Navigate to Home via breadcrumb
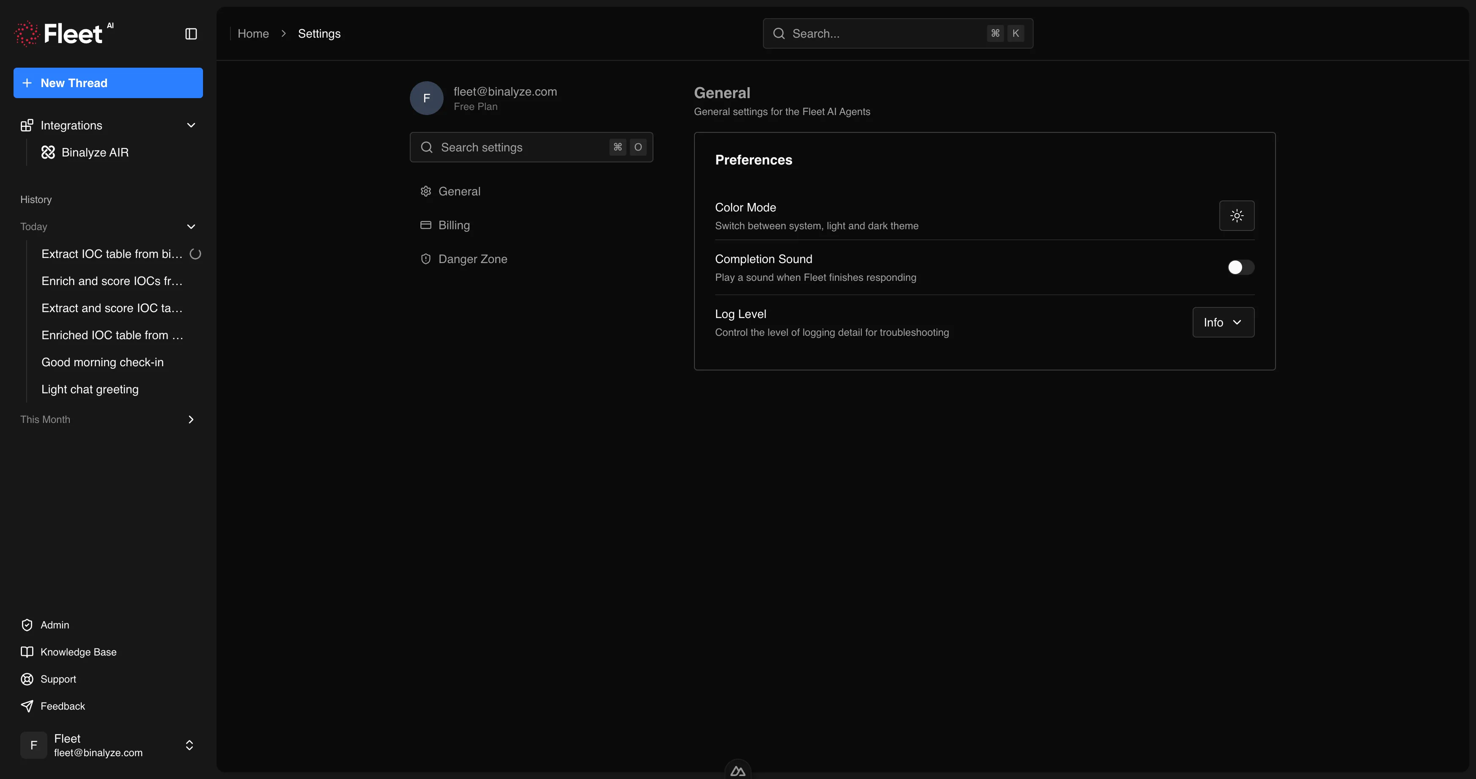 [x=253, y=33]
